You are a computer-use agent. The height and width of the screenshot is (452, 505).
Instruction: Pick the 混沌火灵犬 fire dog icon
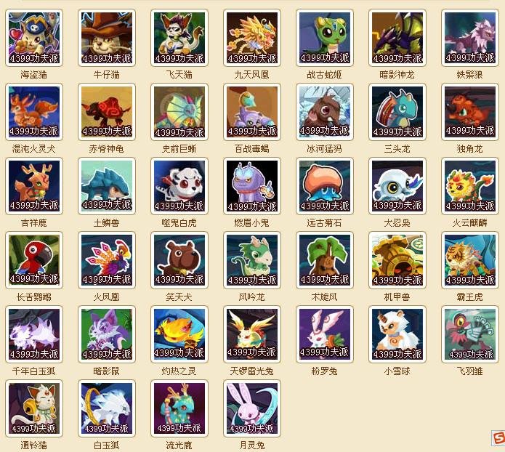(34, 112)
